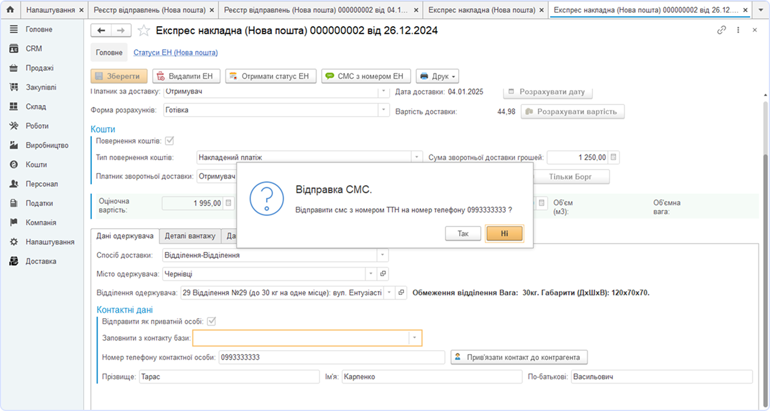Click the Персонал people icon
Viewport: 770px width, 411px height.
click(14, 184)
